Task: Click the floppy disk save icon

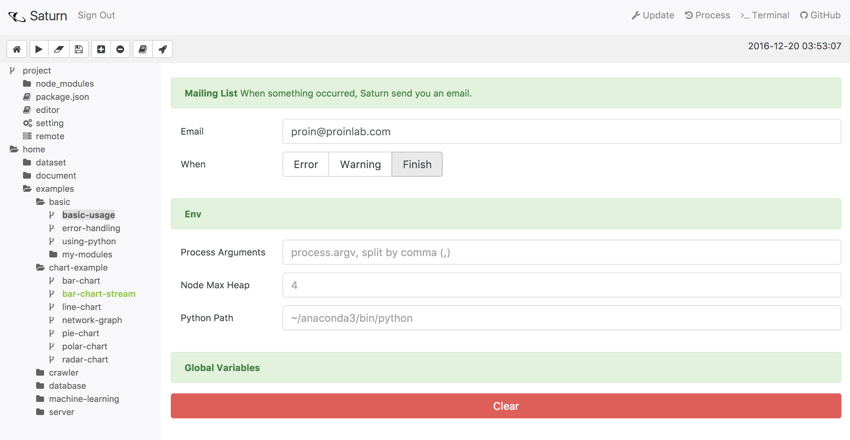Action: point(78,49)
